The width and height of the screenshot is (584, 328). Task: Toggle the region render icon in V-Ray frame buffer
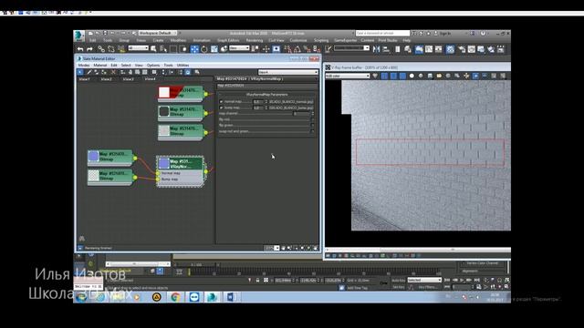(x=475, y=76)
